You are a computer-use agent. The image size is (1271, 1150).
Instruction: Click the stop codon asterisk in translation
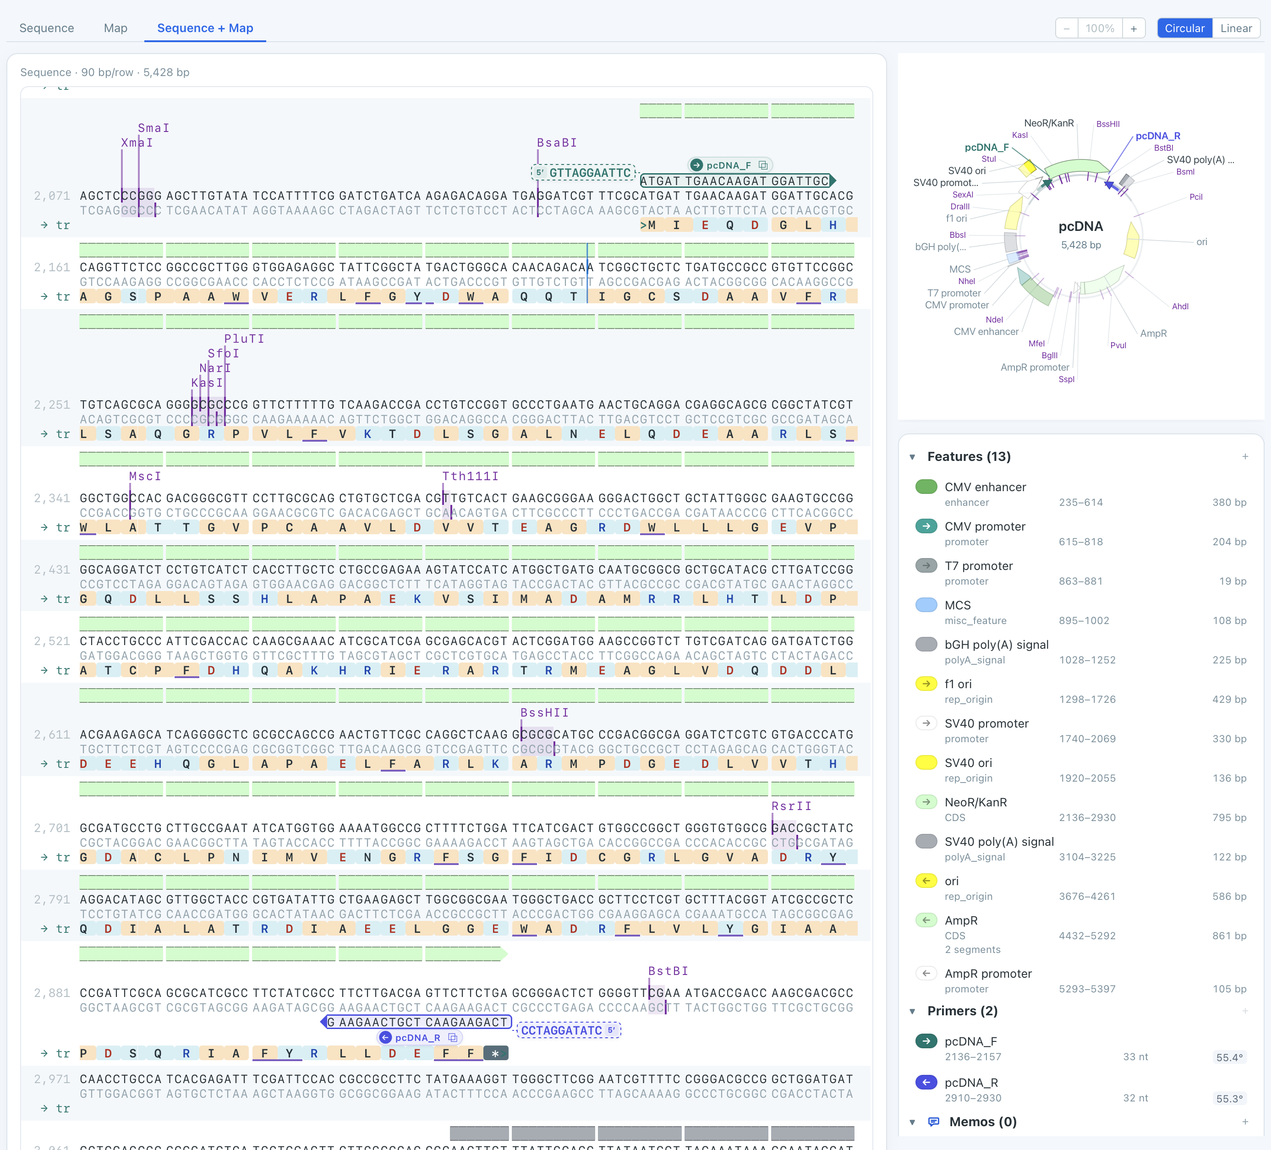pyautogui.click(x=496, y=1053)
